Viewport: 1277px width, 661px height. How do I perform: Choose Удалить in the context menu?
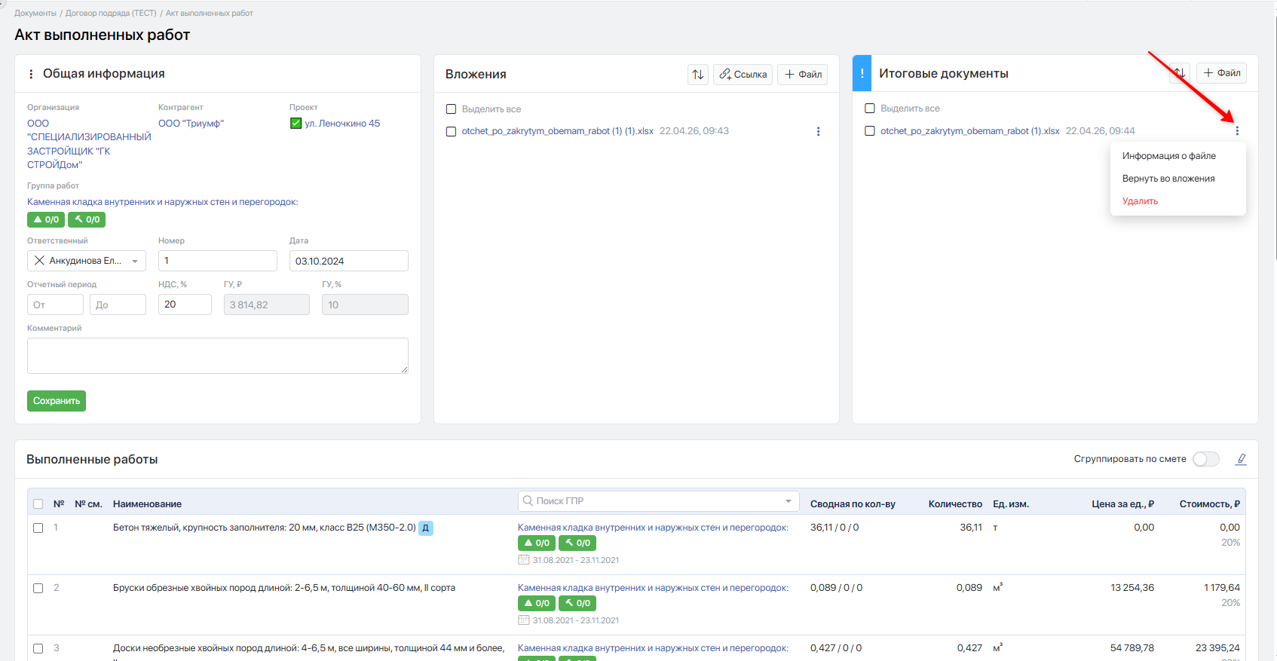coord(1140,201)
